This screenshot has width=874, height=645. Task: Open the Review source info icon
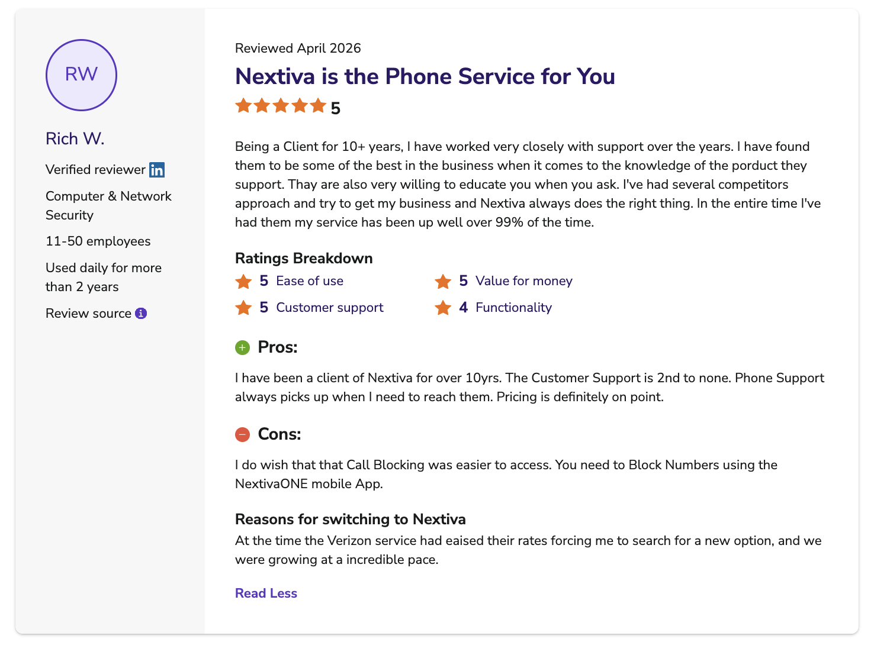point(141,314)
